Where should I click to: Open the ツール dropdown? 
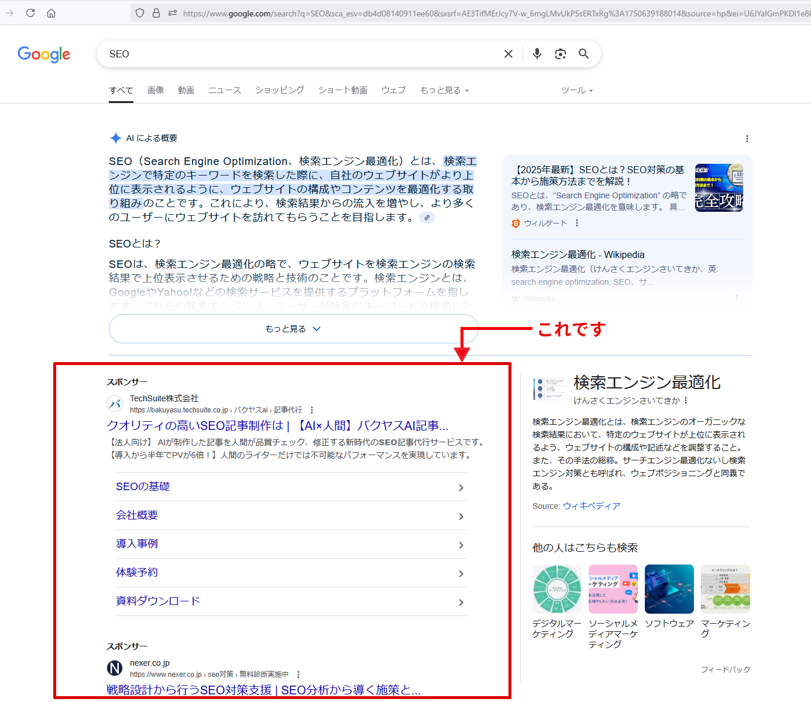pos(576,90)
